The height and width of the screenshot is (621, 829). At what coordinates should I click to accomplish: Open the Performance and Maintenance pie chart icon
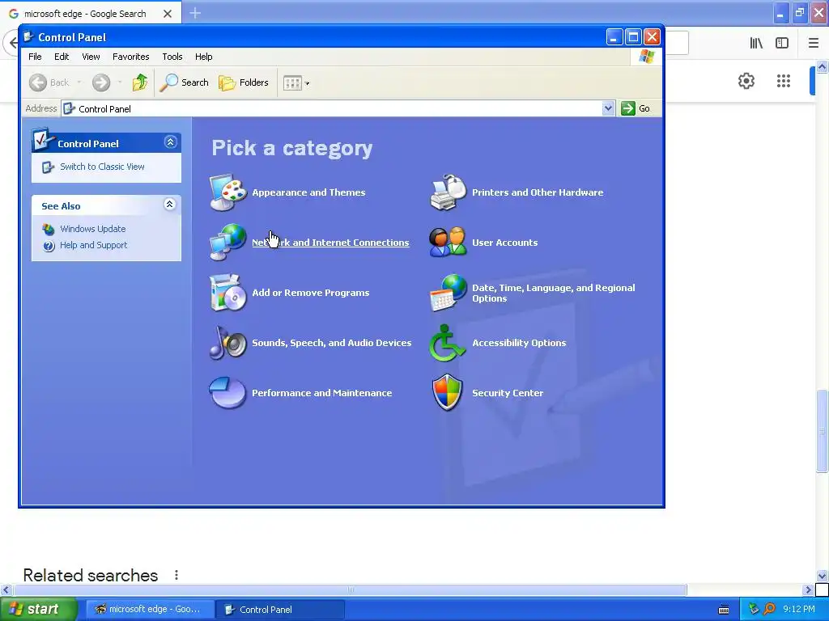pyautogui.click(x=227, y=393)
